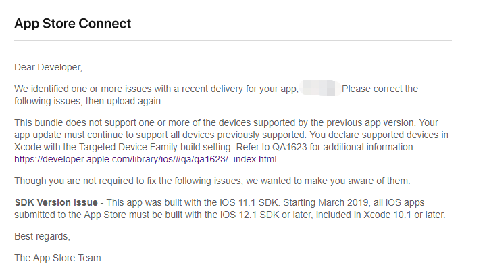The image size is (487, 270).
Task: Click the divider line below the heading
Action: pos(233,40)
